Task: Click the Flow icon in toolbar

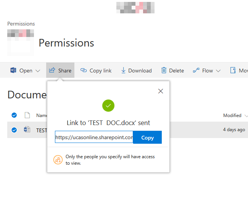Action: [x=196, y=71]
